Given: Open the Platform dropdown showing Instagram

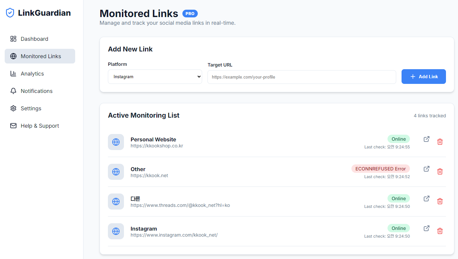Looking at the screenshot, I should click(x=155, y=77).
